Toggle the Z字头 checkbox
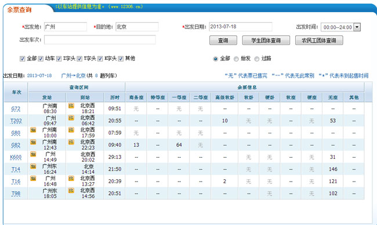Image resolution: width=377 pixels, height=225 pixels. point(59,59)
